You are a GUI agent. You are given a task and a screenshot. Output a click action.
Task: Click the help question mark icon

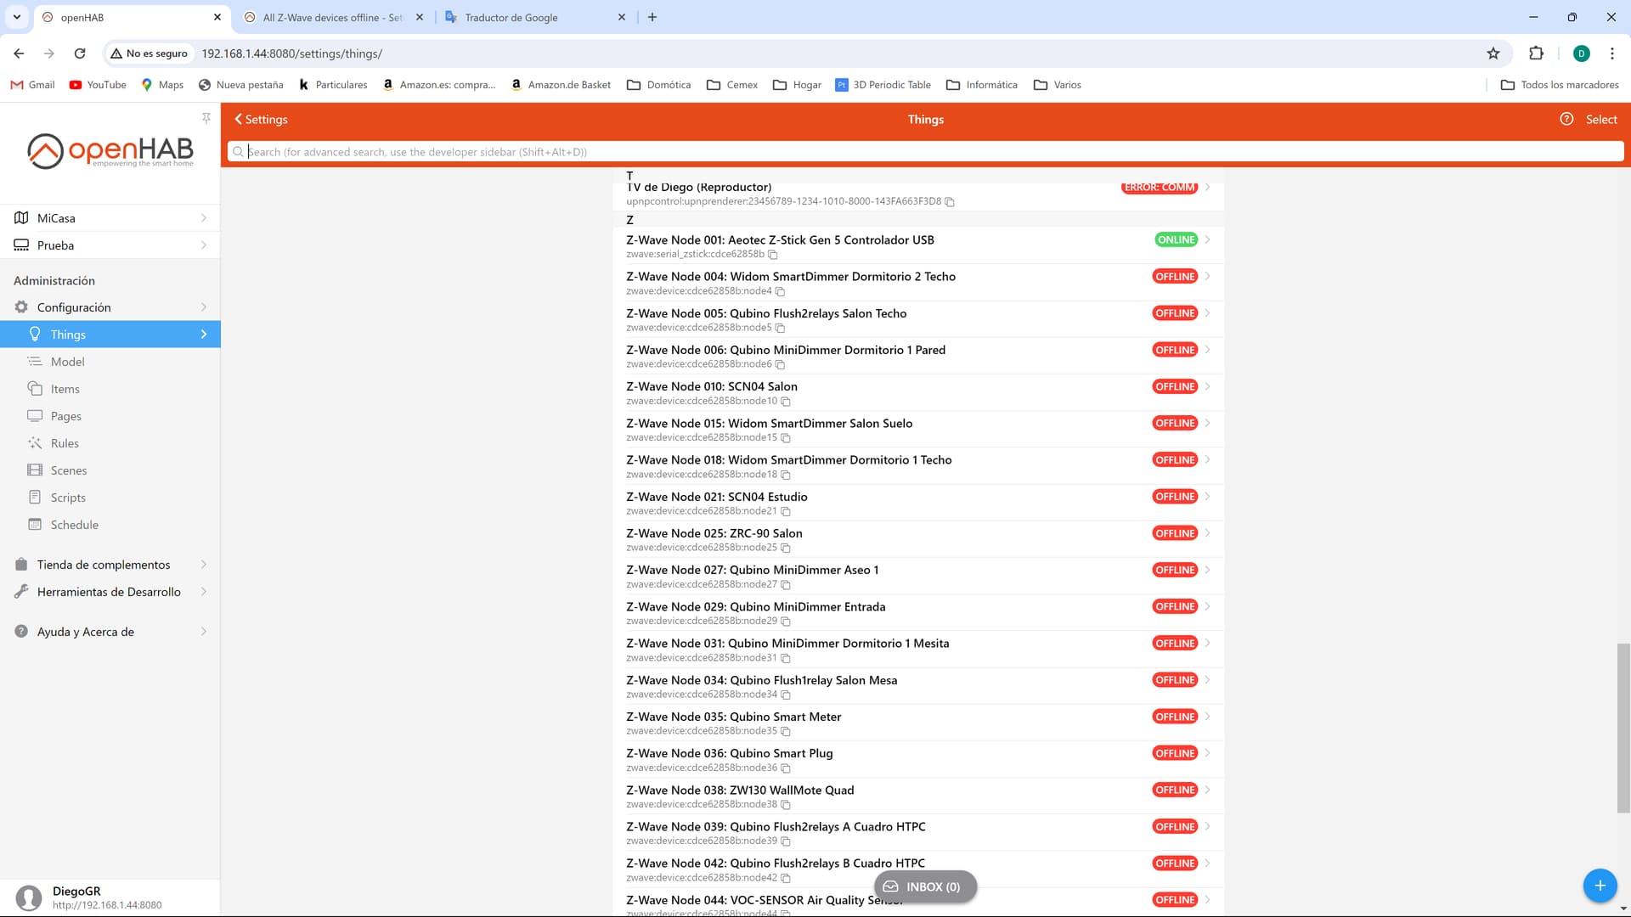[x=1566, y=119]
